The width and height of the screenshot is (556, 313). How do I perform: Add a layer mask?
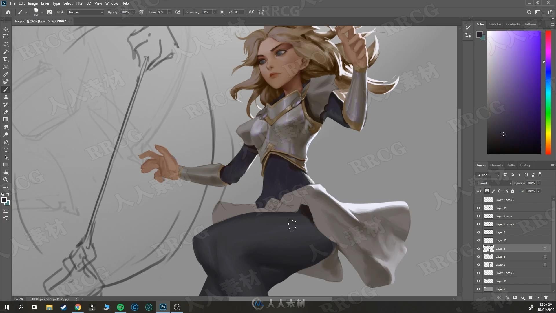pos(515,298)
